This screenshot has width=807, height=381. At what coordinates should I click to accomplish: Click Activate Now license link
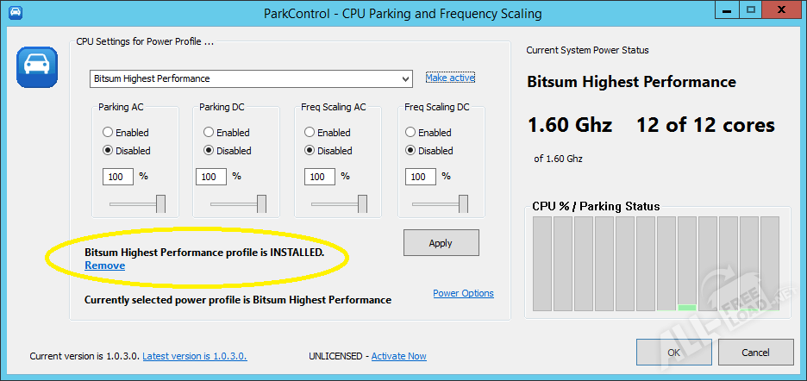click(x=398, y=356)
